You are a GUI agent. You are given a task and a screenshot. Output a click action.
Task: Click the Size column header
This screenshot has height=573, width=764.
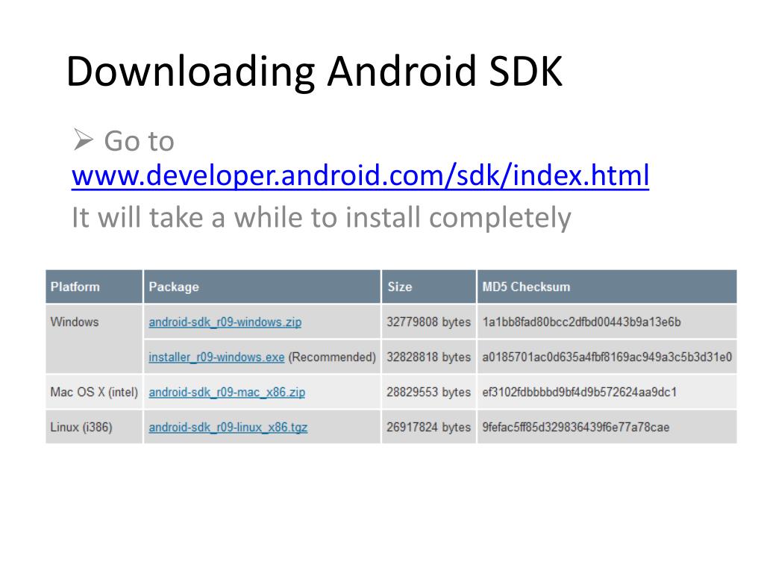(429, 286)
